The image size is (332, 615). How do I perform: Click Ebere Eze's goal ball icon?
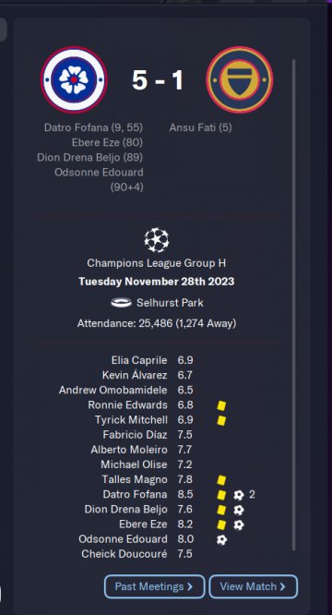(239, 525)
